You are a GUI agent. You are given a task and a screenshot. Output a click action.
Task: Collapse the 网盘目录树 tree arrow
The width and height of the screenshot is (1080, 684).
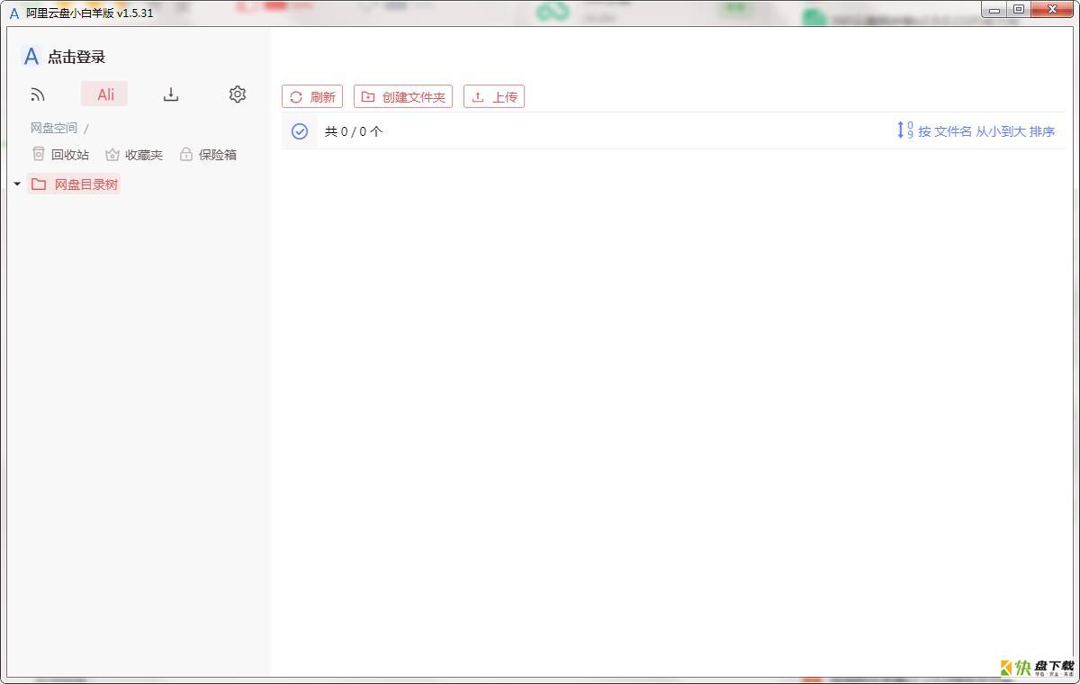(17, 184)
